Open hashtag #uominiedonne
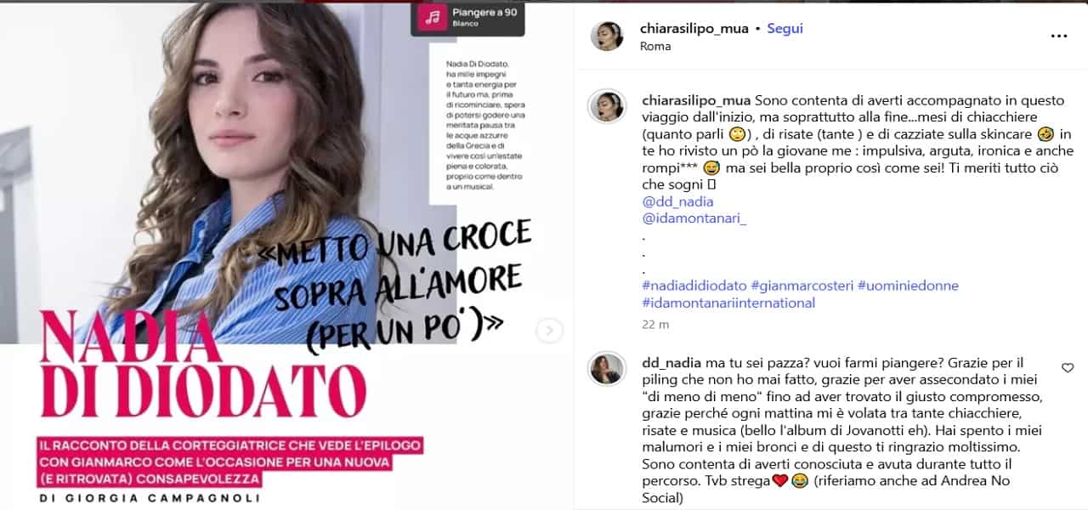The height and width of the screenshot is (510, 1088). [x=908, y=286]
